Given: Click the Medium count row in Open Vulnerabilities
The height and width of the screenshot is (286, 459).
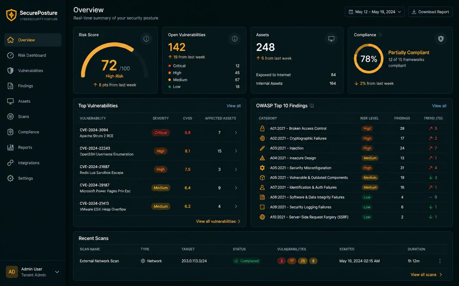Looking at the screenshot, I should pyautogui.click(x=204, y=80).
